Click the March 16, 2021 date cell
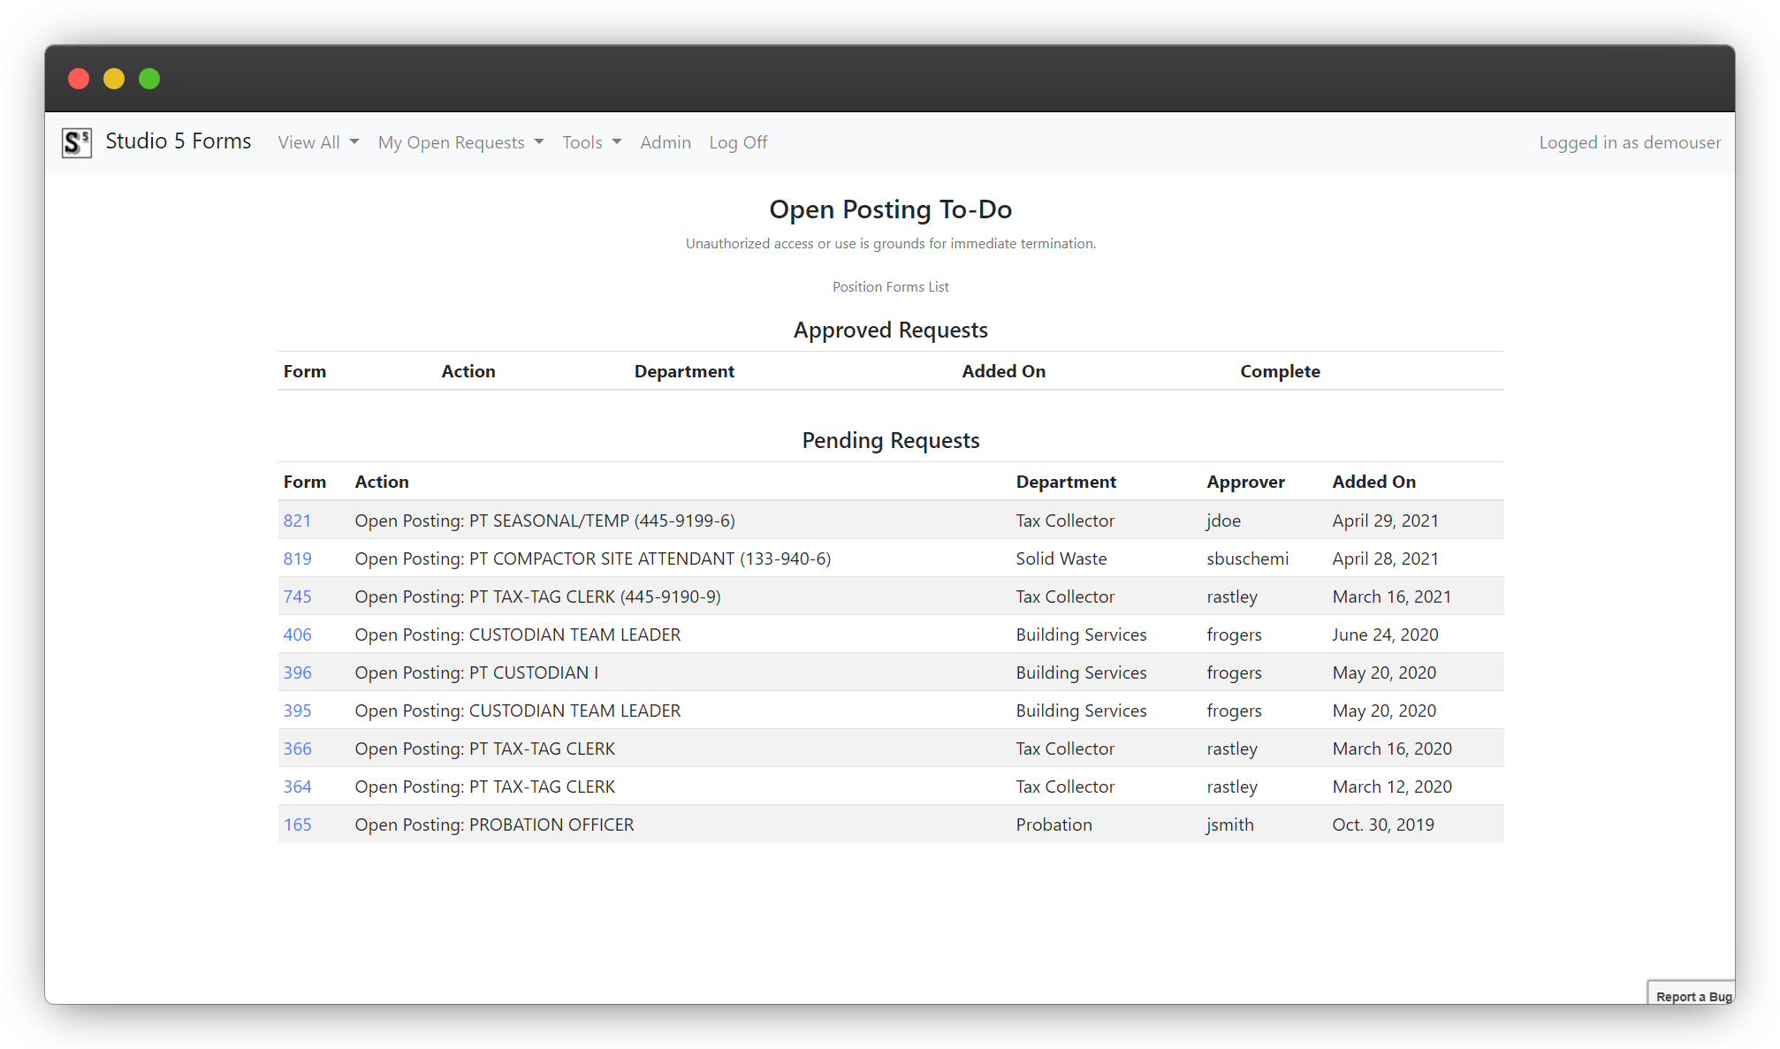1780x1049 pixels. click(1392, 597)
